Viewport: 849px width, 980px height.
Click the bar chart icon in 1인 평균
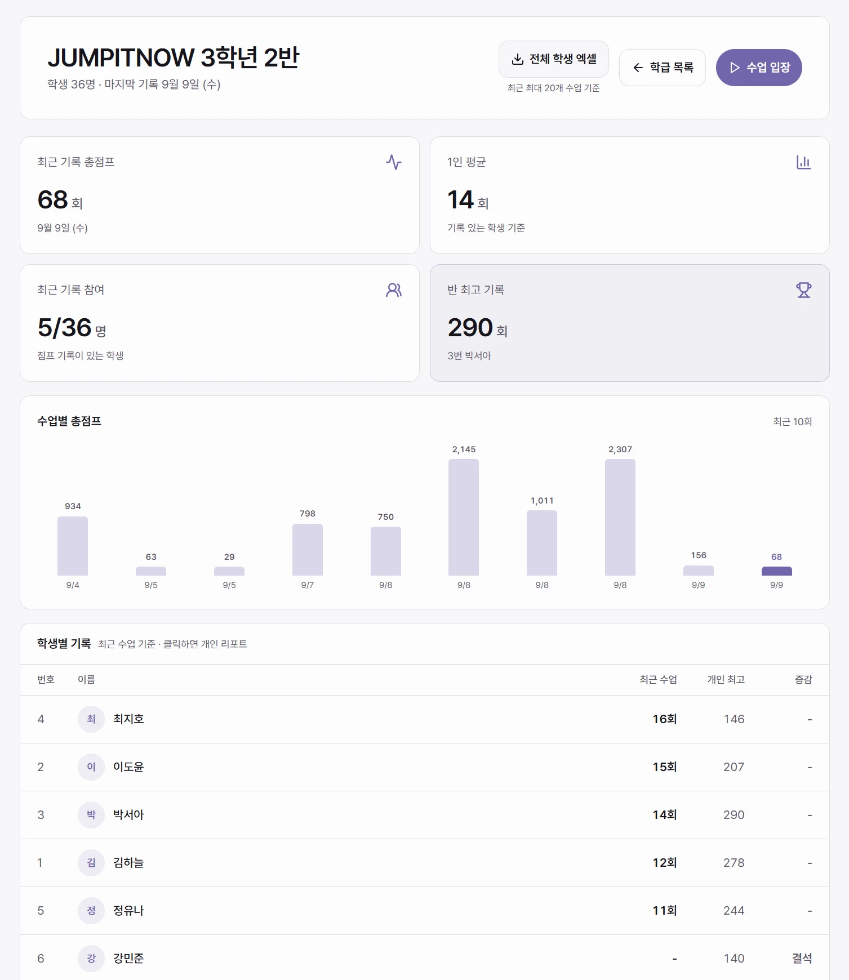click(x=804, y=162)
